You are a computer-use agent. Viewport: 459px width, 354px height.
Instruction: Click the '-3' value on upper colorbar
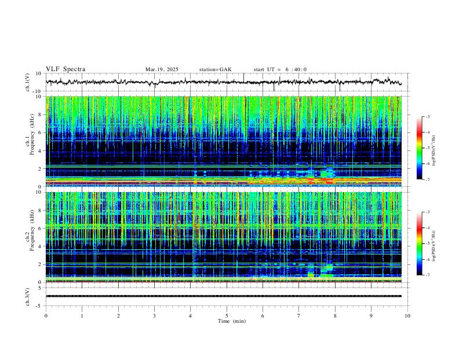click(x=427, y=116)
